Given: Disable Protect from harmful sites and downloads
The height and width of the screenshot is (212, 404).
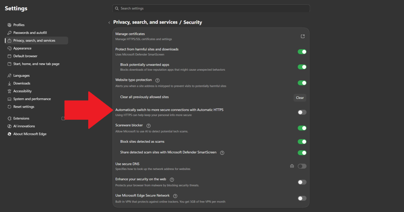Looking at the screenshot, I should pos(302,51).
